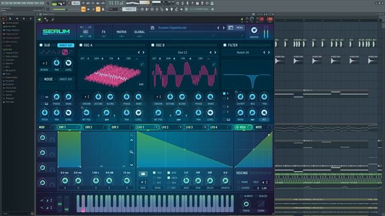Screen dimensions: 385x216
Task: Click the FL Studio orange pattern mode button
Action: coord(83,10)
